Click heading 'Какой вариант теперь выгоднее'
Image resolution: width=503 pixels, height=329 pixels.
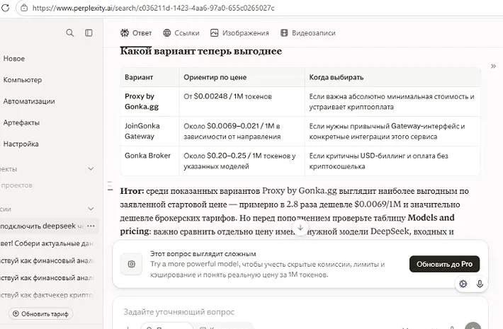click(x=200, y=51)
